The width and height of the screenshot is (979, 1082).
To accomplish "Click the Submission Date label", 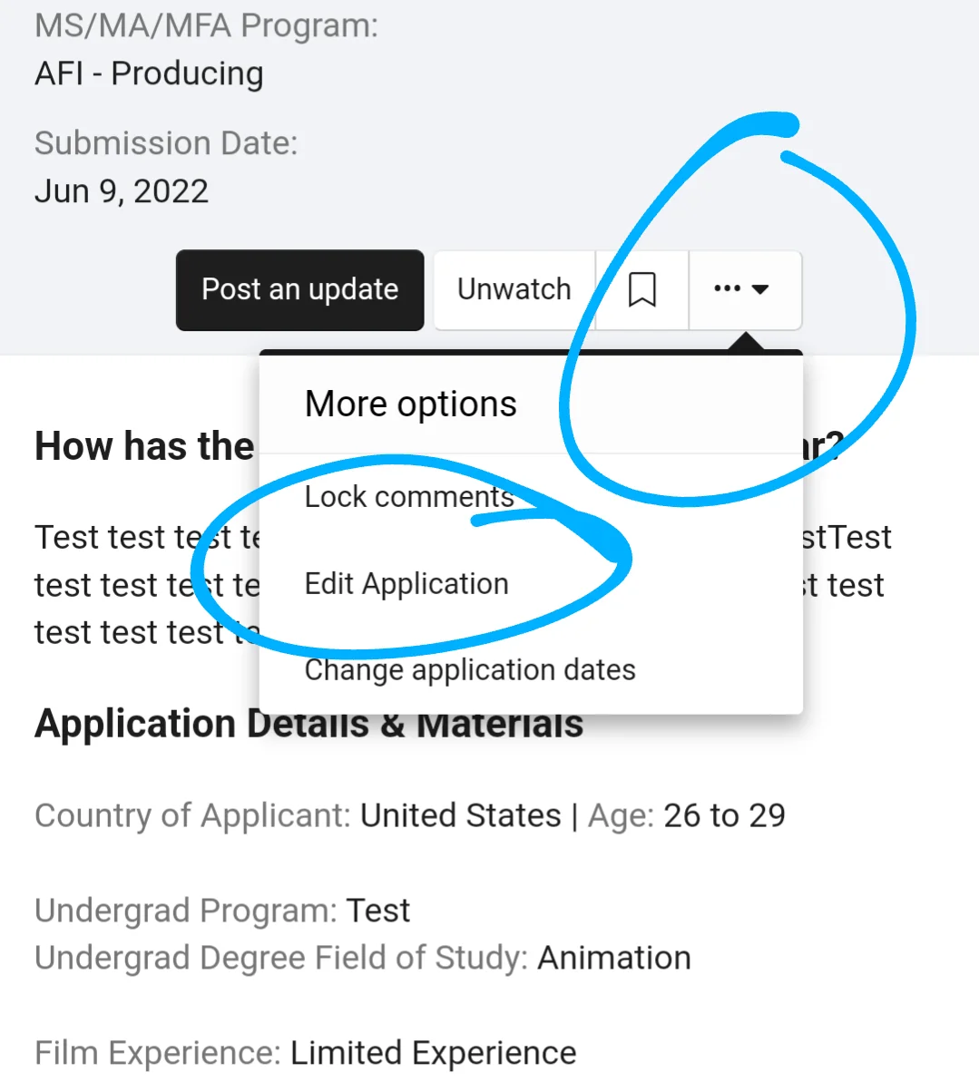I will (166, 142).
